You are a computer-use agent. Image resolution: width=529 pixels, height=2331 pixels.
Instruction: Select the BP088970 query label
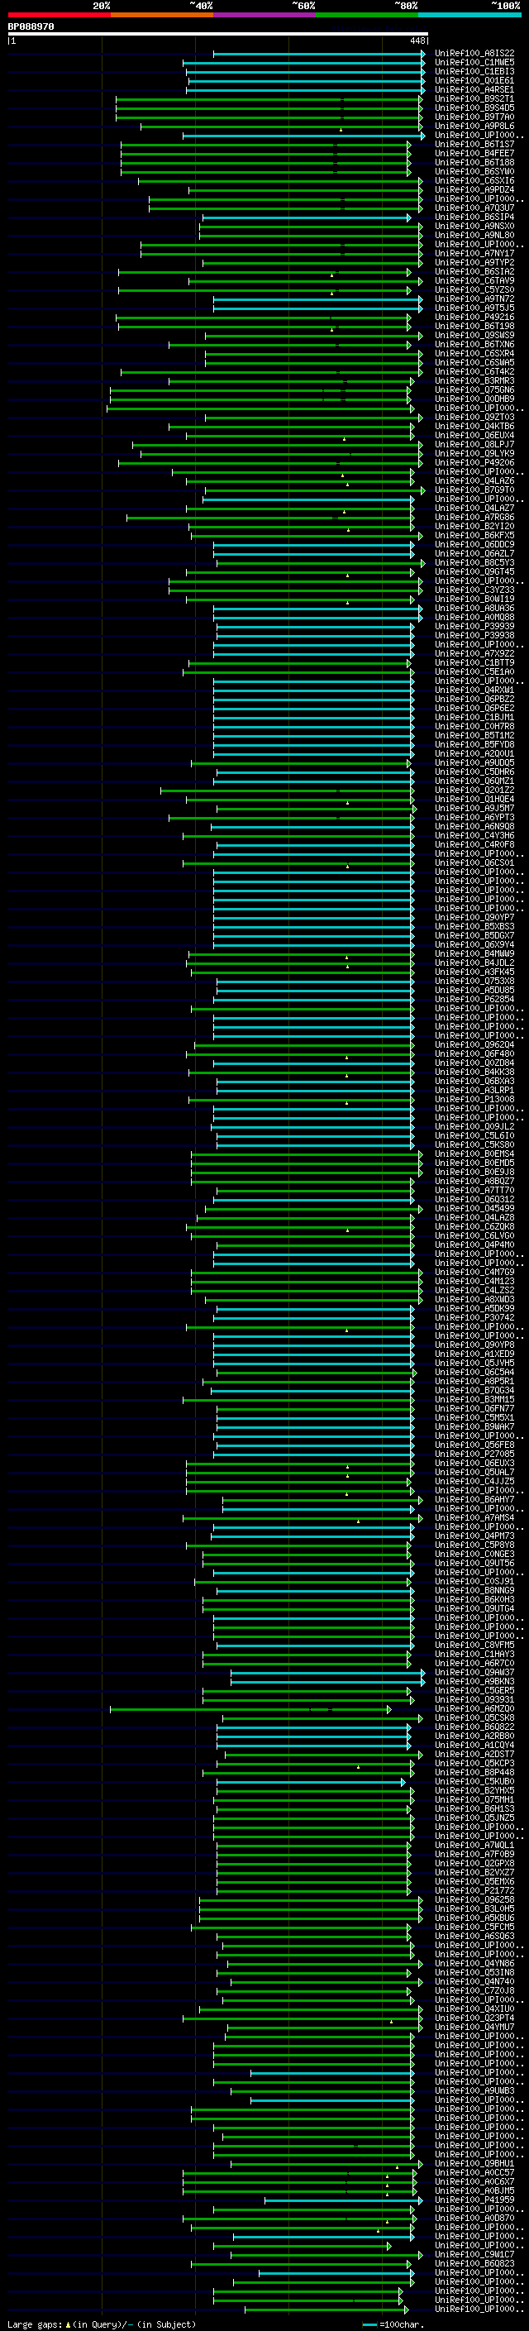pos(31,27)
